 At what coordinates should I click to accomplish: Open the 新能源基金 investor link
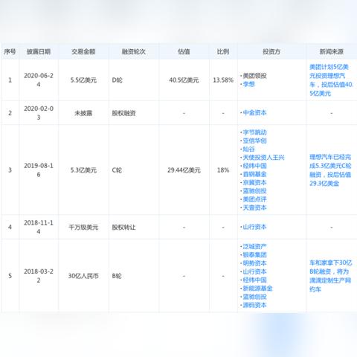pos(257,289)
